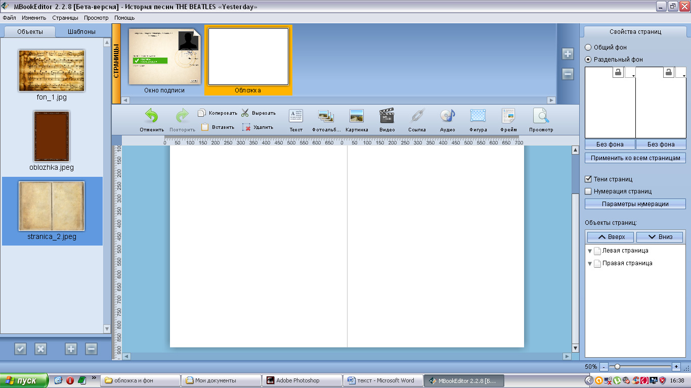Image resolution: width=691 pixels, height=388 pixels.
Task: Toggle the lock on the left page background
Action: [618, 72]
